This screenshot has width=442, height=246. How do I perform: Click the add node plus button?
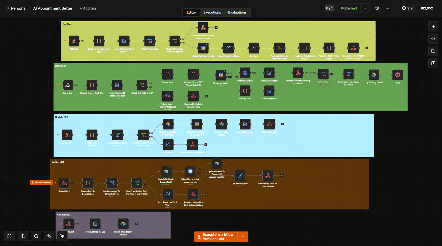pos(433,26)
